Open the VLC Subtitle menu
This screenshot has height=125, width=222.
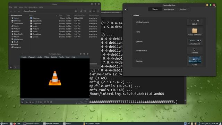pyautogui.click(x=54, y=57)
